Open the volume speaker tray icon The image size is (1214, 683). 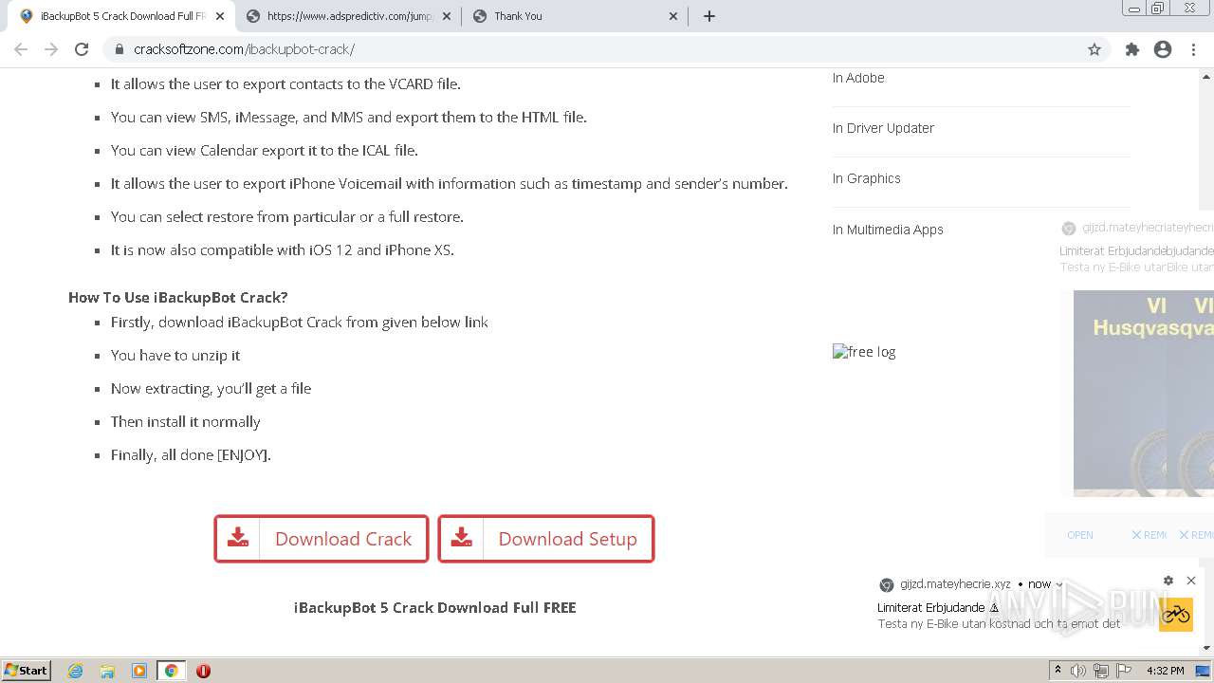(x=1078, y=671)
